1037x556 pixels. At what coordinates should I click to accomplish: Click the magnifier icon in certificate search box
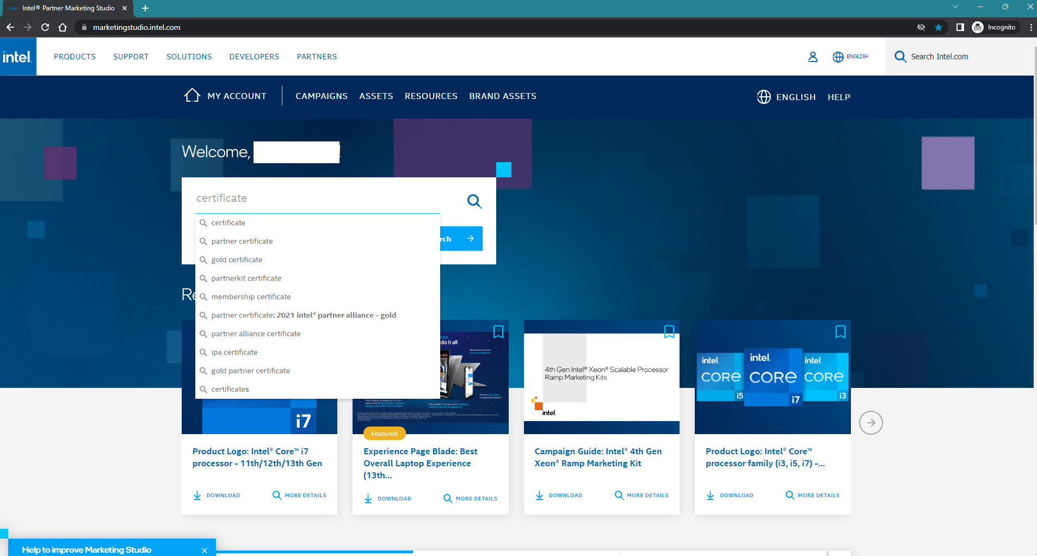[474, 201]
